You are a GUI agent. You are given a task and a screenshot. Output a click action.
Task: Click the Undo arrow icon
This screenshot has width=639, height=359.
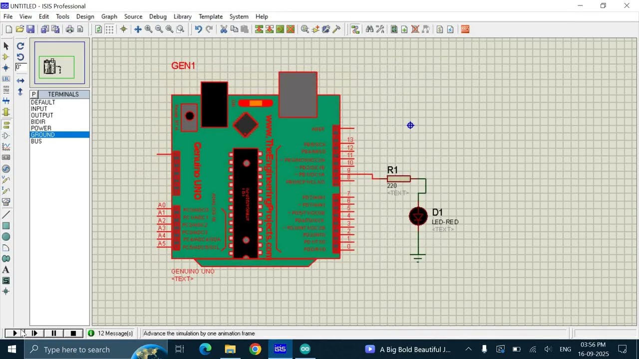pyautogui.click(x=198, y=29)
